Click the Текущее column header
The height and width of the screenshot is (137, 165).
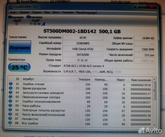click(84, 79)
